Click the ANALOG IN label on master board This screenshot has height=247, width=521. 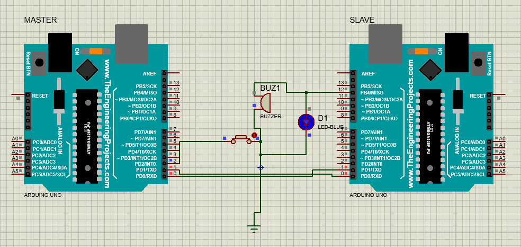click(x=60, y=140)
